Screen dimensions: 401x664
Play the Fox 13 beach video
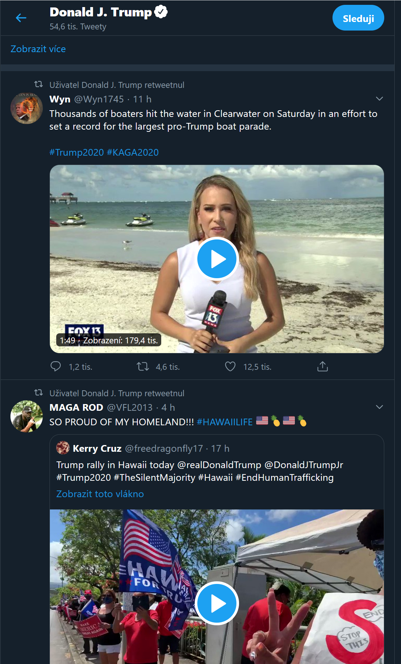tap(217, 259)
